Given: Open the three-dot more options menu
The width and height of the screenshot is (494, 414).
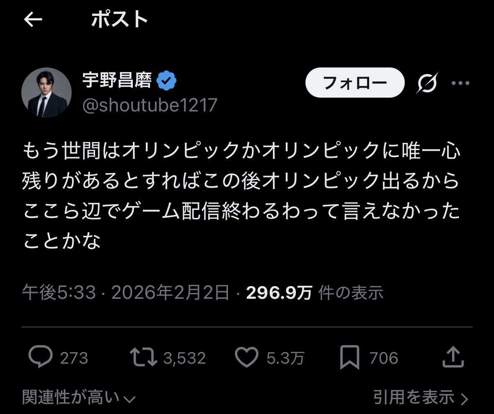Looking at the screenshot, I should pos(460,83).
